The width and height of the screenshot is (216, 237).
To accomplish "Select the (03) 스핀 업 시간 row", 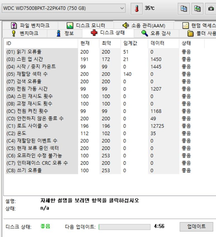I will [x=105, y=59].
